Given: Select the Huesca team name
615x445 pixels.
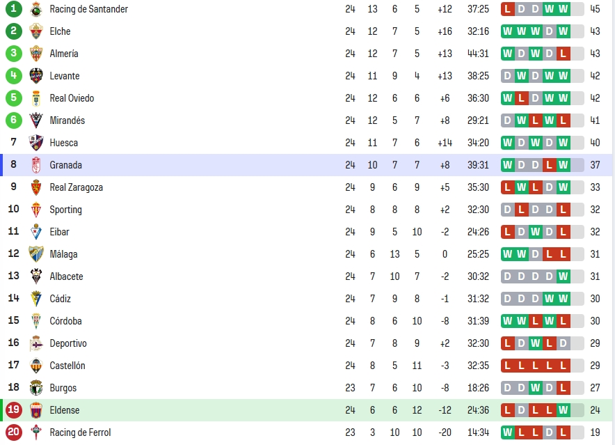Looking at the screenshot, I should point(63,143).
